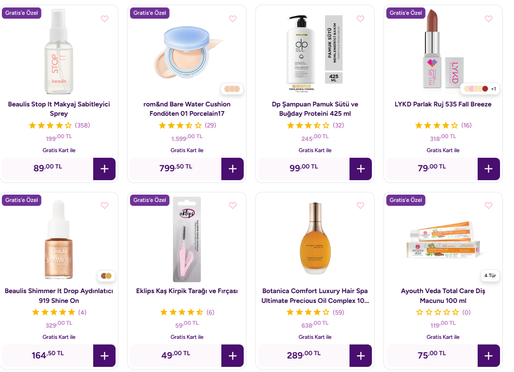Add Beaulis Shimmer It Drop to cart

pos(104,356)
